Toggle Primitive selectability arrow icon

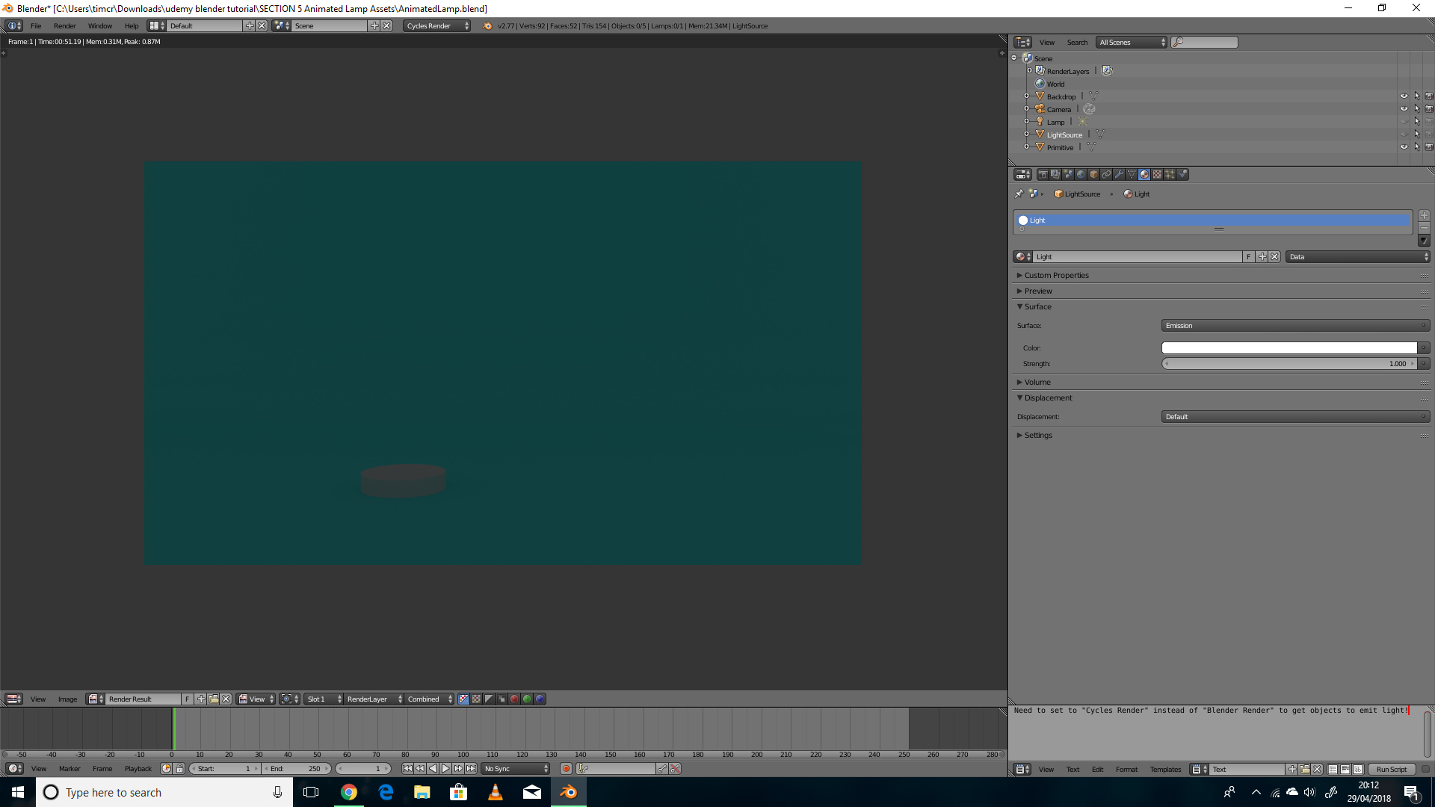[x=1416, y=146]
